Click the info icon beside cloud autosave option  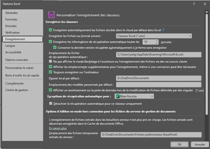[x=163, y=29]
